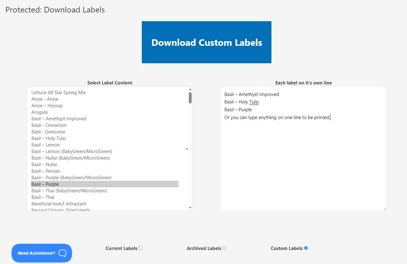Screen dimensions: 407x264
Task: Select the Archived Labels radio button
Action: pyautogui.click(x=225, y=248)
